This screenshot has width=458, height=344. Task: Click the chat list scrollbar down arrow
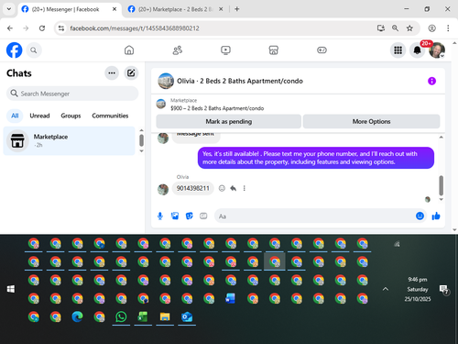141,151
